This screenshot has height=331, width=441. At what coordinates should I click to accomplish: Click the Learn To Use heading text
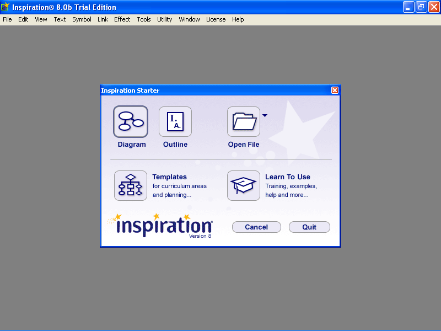(x=288, y=177)
